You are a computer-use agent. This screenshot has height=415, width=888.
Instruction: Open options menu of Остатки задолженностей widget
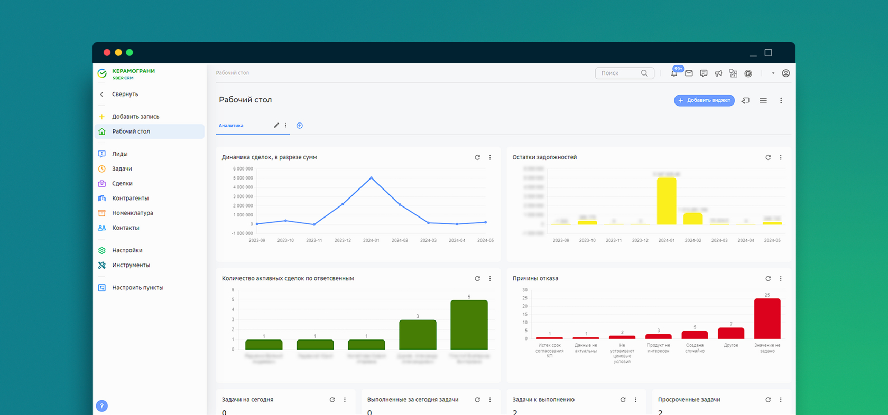[x=781, y=157]
